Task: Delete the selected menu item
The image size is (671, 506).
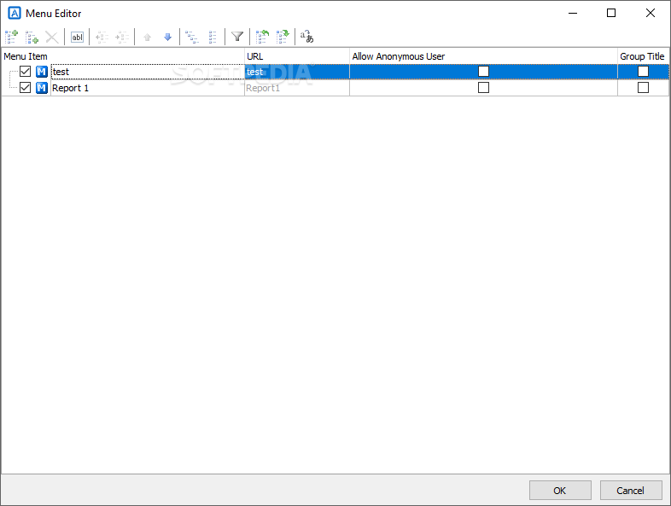Action: (52, 37)
